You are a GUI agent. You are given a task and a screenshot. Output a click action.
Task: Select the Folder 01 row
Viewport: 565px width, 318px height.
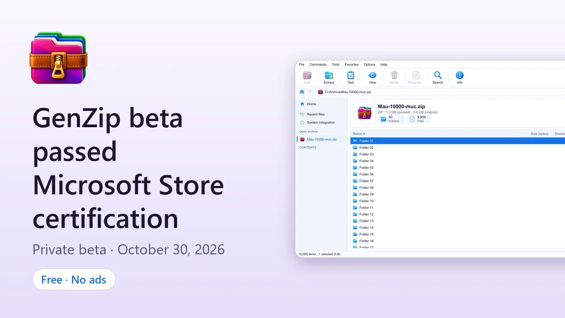coord(458,141)
